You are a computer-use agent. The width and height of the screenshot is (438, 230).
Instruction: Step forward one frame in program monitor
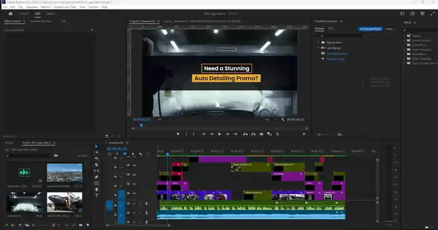coord(228,134)
